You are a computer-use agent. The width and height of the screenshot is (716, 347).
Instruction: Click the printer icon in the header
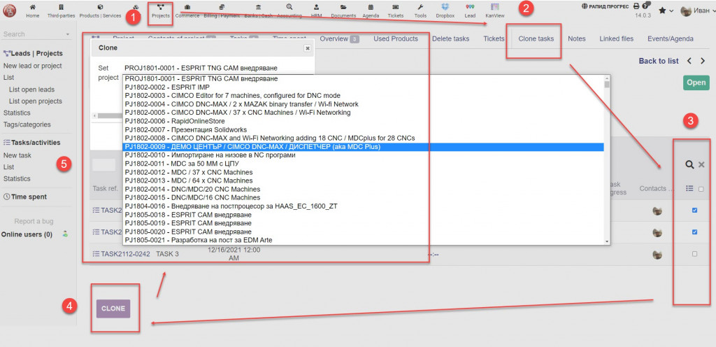pyautogui.click(x=636, y=6)
